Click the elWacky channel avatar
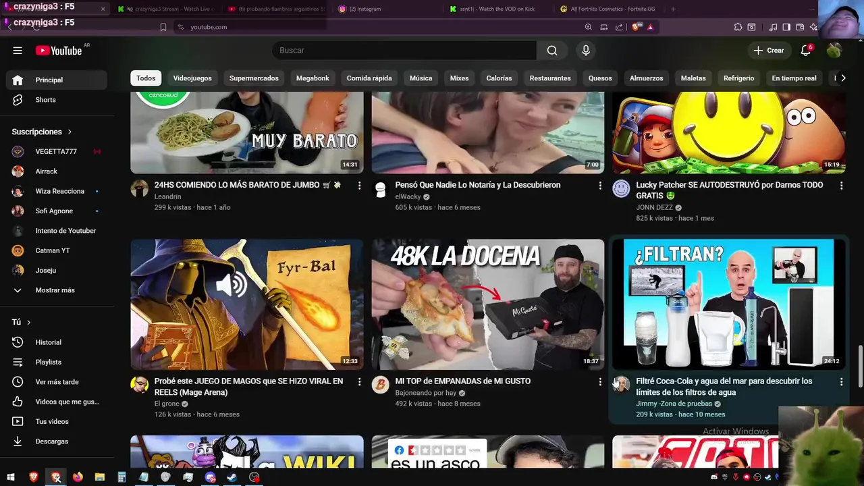The image size is (864, 486). tap(380, 188)
